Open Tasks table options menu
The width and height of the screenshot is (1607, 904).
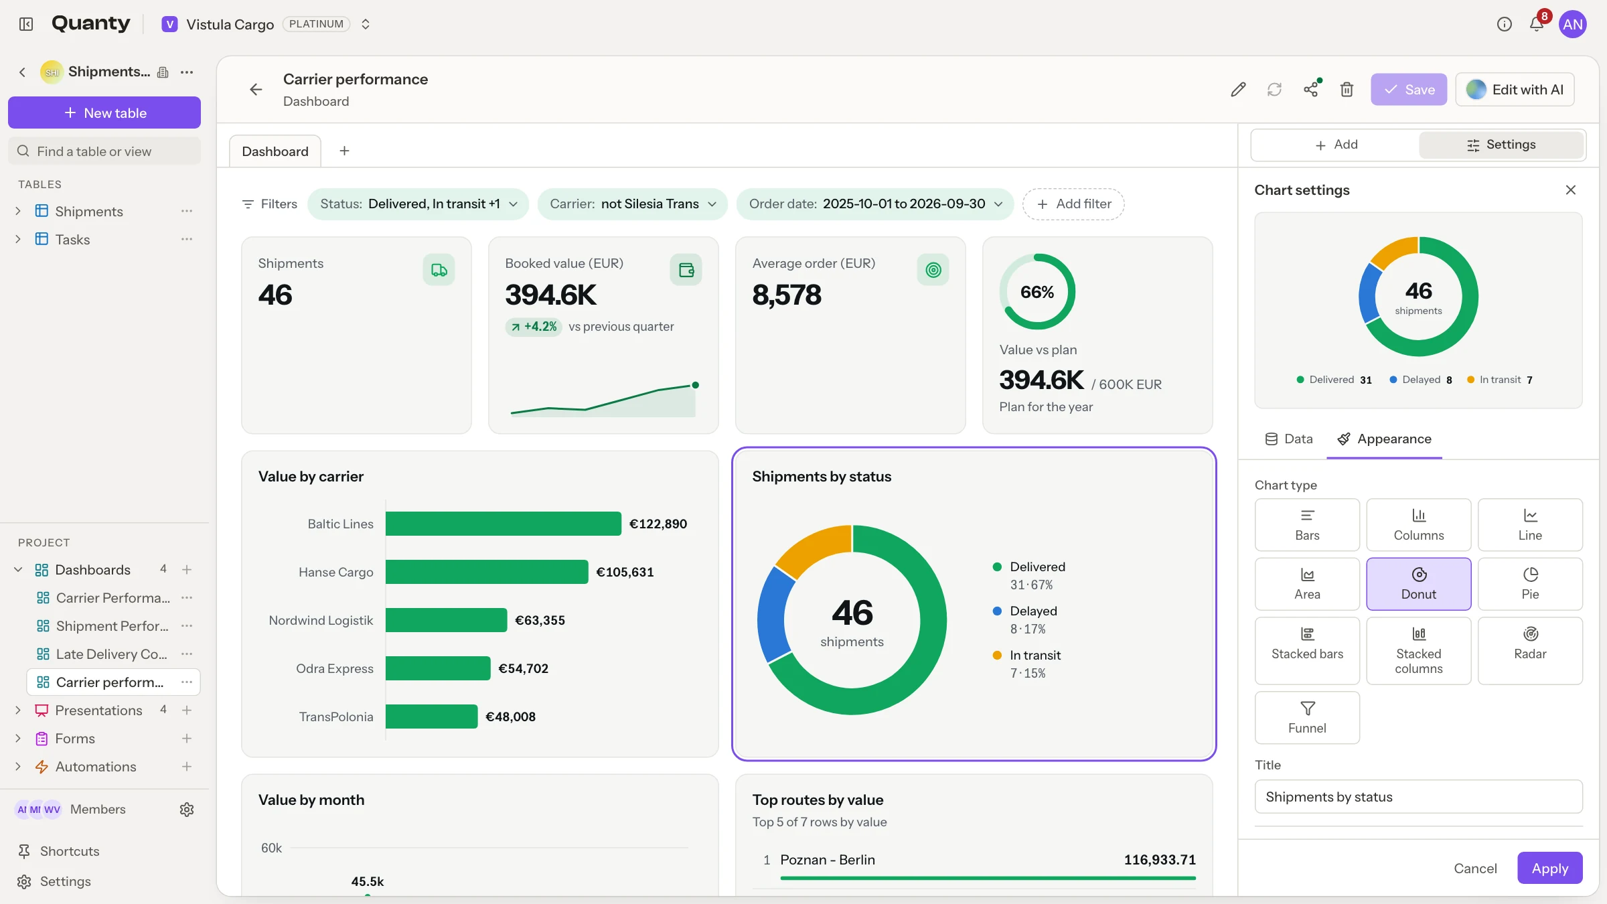[x=186, y=239]
